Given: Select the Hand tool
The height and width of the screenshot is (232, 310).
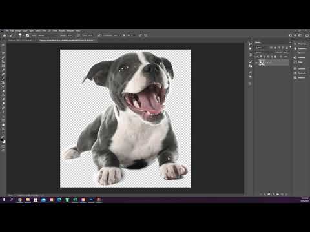Looking at the screenshot, I should click(x=3, y=124).
